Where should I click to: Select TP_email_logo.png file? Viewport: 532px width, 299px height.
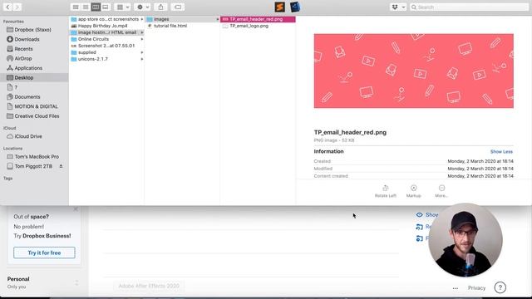point(249,26)
